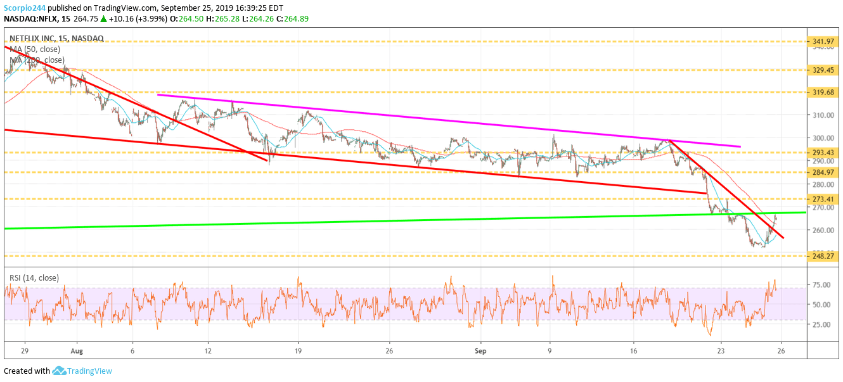The image size is (843, 382).
Task: Click the 310.00 price axis value
Action: 822,115
